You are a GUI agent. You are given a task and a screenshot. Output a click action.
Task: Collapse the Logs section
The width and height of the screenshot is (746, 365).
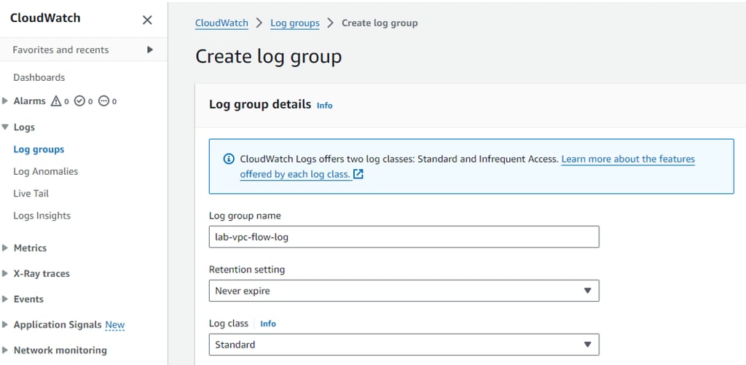coord(6,127)
